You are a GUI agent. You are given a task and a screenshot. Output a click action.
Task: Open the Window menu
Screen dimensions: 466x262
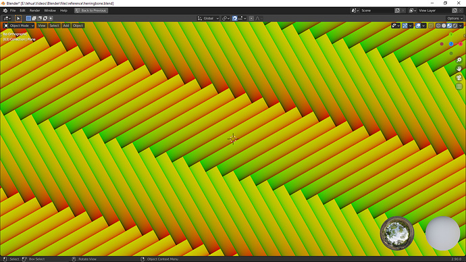coord(50,10)
